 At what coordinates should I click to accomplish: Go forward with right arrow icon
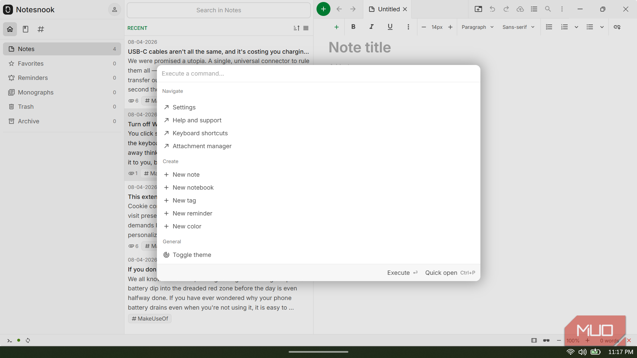coord(353,9)
